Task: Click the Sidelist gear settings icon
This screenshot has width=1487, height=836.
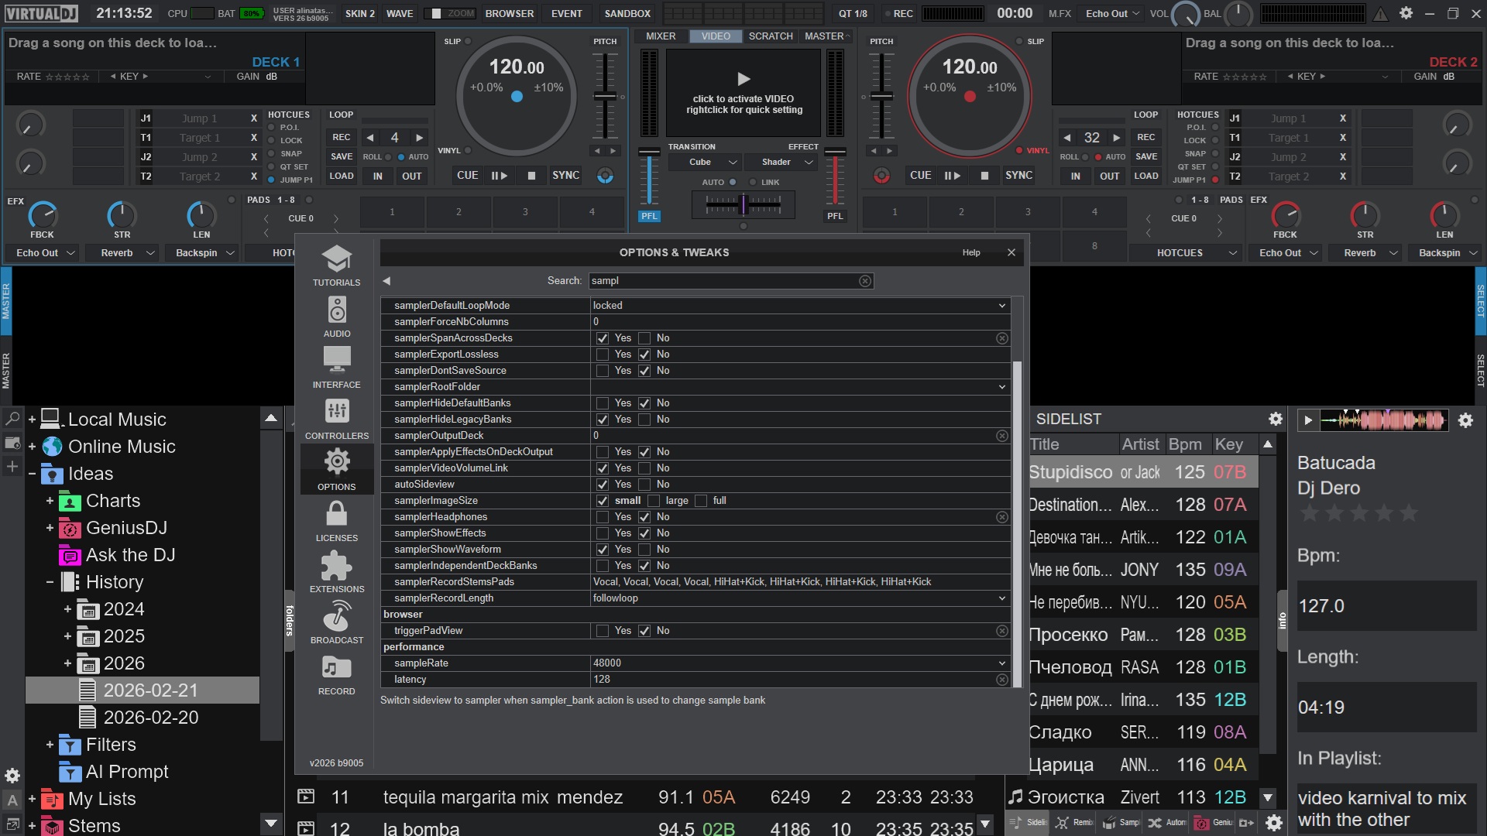Action: (1275, 419)
